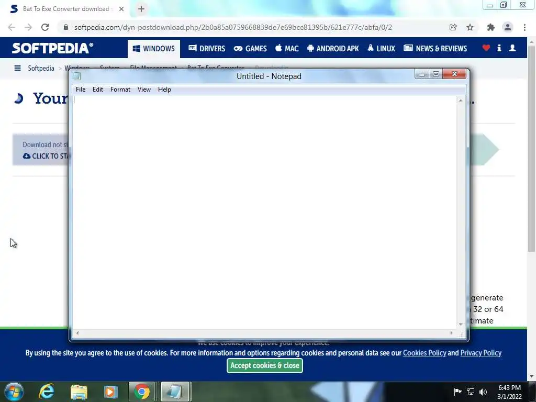Screen dimensions: 536x402
Task: Click the address bar lock icon
Action: click(66, 27)
